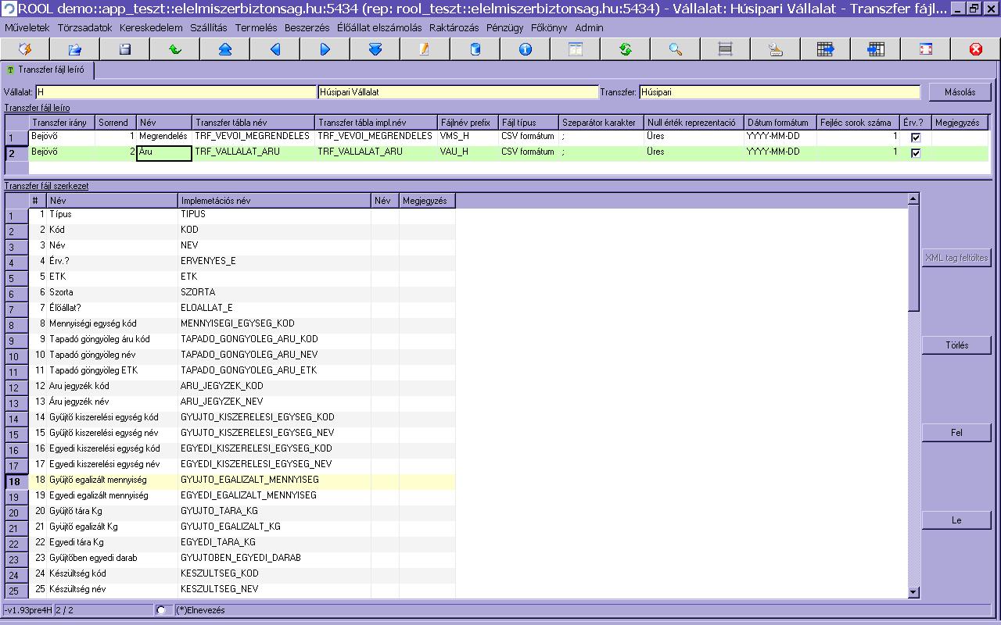Viewport: 1001px width, 625px height.
Task: Toggle Érv.? checkbox for Áru row
Action: (x=916, y=153)
